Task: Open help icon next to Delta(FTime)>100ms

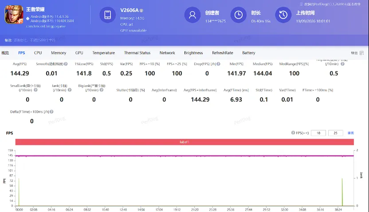Action: [51, 112]
